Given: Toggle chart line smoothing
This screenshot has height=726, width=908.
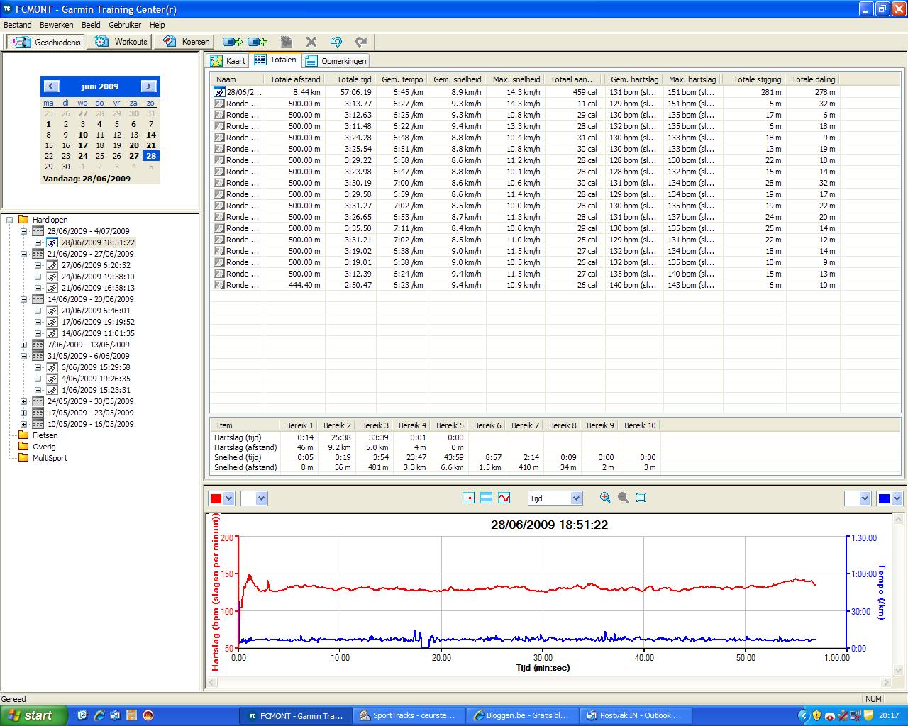Looking at the screenshot, I should point(504,498).
